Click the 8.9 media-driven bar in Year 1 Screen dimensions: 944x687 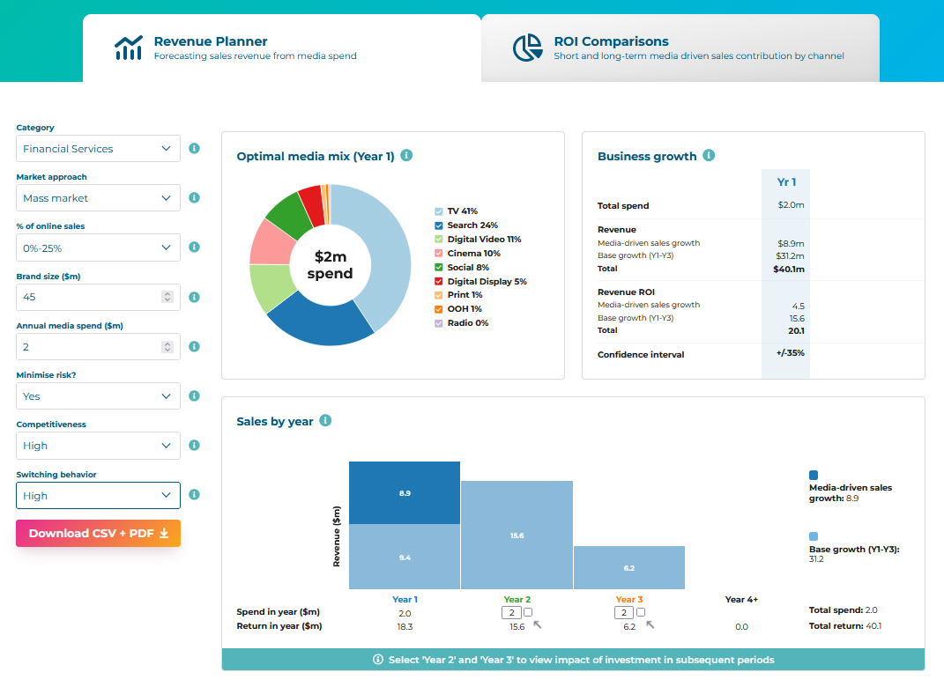[x=405, y=492]
